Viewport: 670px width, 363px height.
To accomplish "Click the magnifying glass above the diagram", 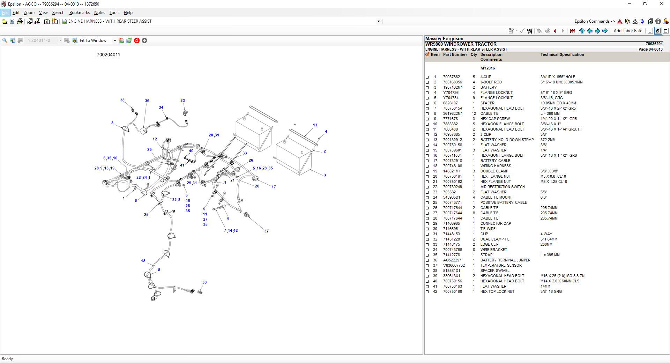I will pyautogui.click(x=5, y=41).
